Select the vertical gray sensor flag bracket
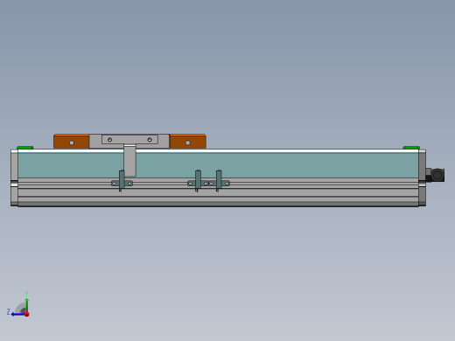This screenshot has width=455, height=341. pyautogui.click(x=129, y=160)
